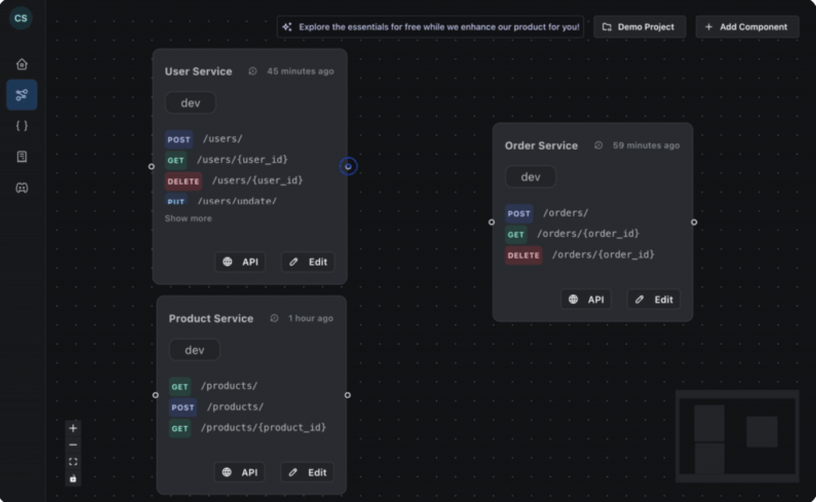Click the history icon on User Service
The image size is (816, 502).
click(253, 71)
